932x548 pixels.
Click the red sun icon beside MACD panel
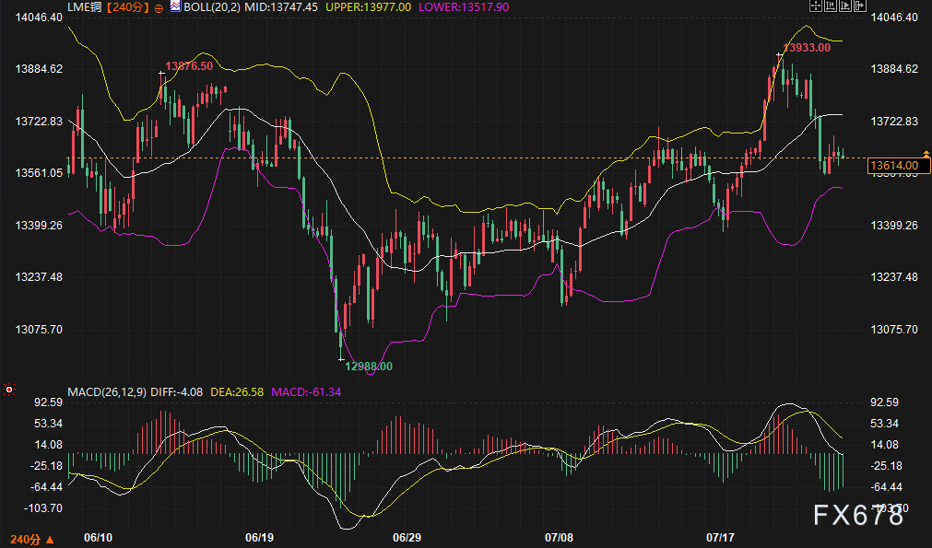tap(9, 391)
